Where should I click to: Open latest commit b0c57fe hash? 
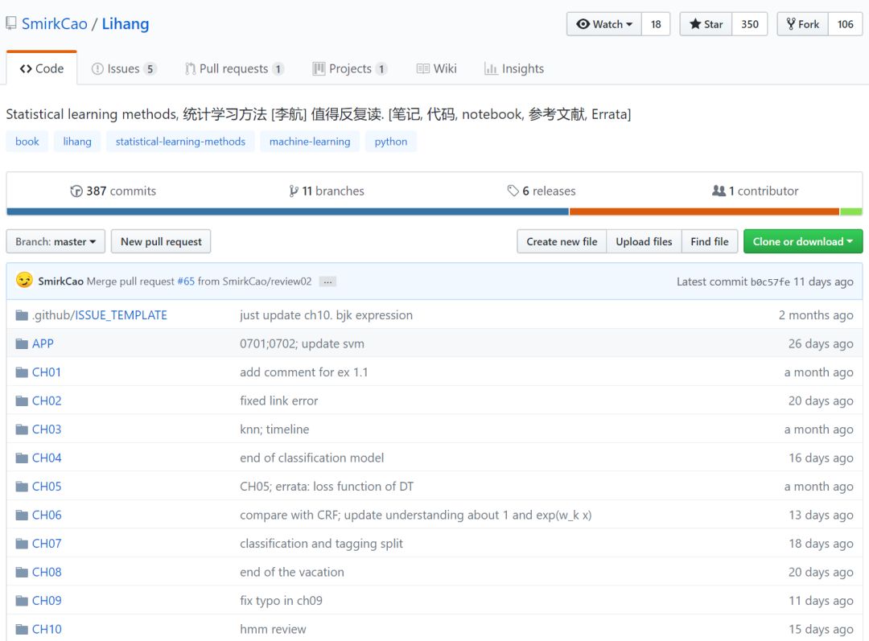coord(770,282)
